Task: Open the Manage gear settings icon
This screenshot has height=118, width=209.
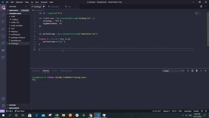Action: [x=3, y=106]
